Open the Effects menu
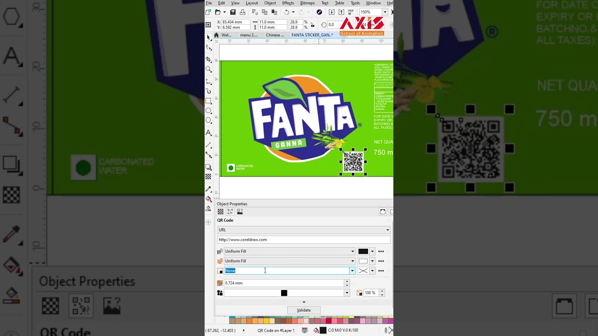The image size is (598, 336). tap(288, 3)
